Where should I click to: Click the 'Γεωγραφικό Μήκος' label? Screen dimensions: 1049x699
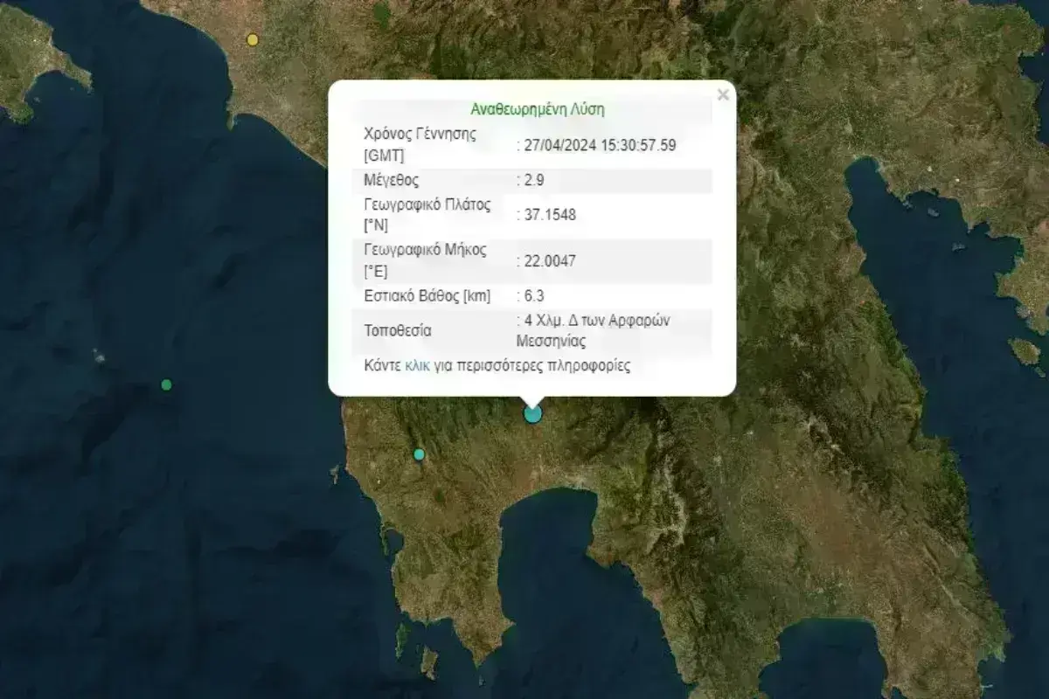(x=425, y=250)
